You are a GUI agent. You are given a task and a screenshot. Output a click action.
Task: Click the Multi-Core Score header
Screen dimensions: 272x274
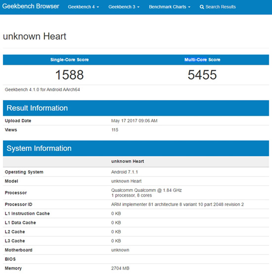202,60
